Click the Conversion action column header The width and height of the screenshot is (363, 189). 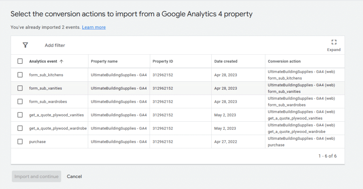(284, 61)
